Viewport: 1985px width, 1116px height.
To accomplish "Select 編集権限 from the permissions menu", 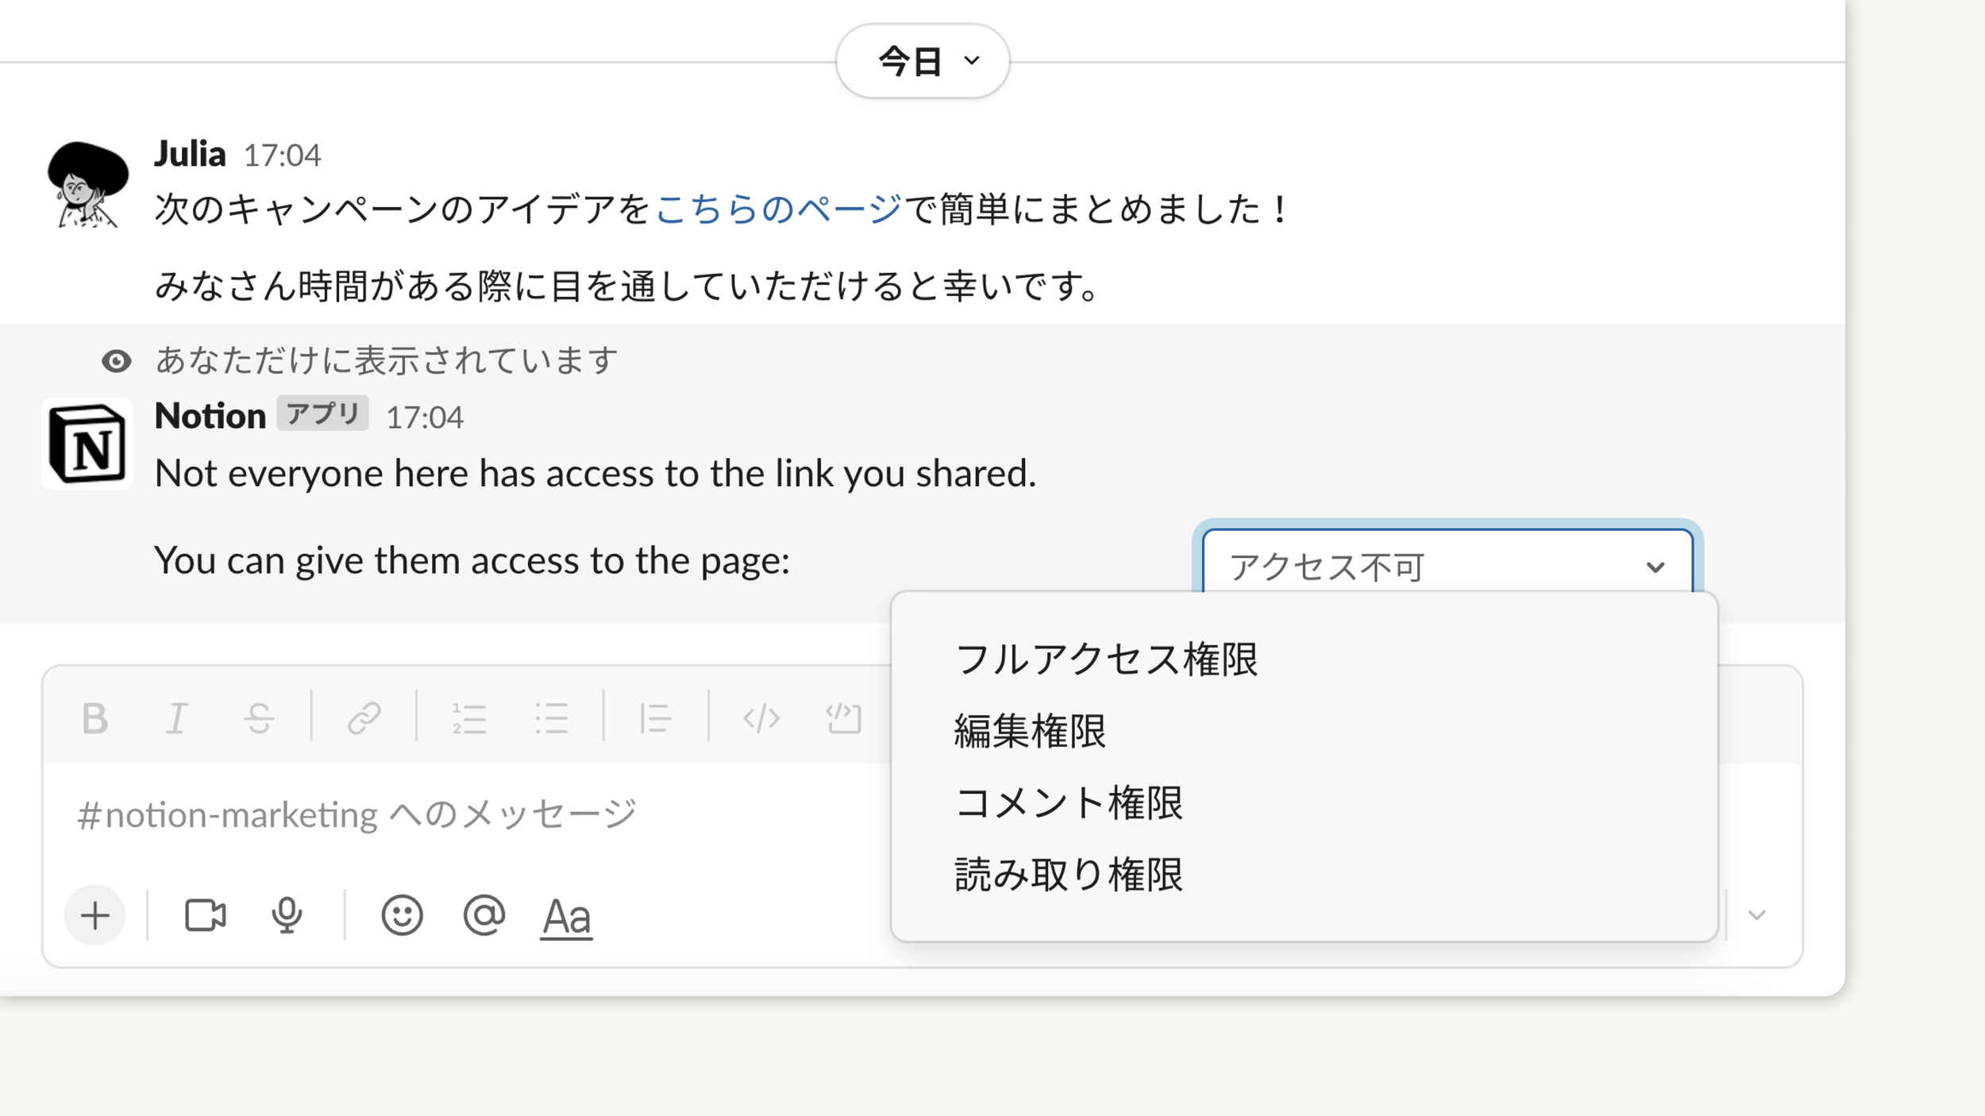I will coord(1031,730).
